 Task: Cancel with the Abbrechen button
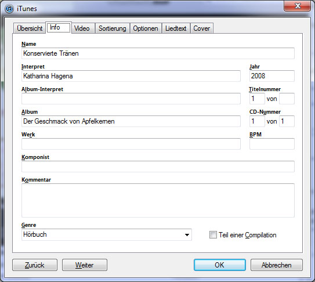point(277,265)
